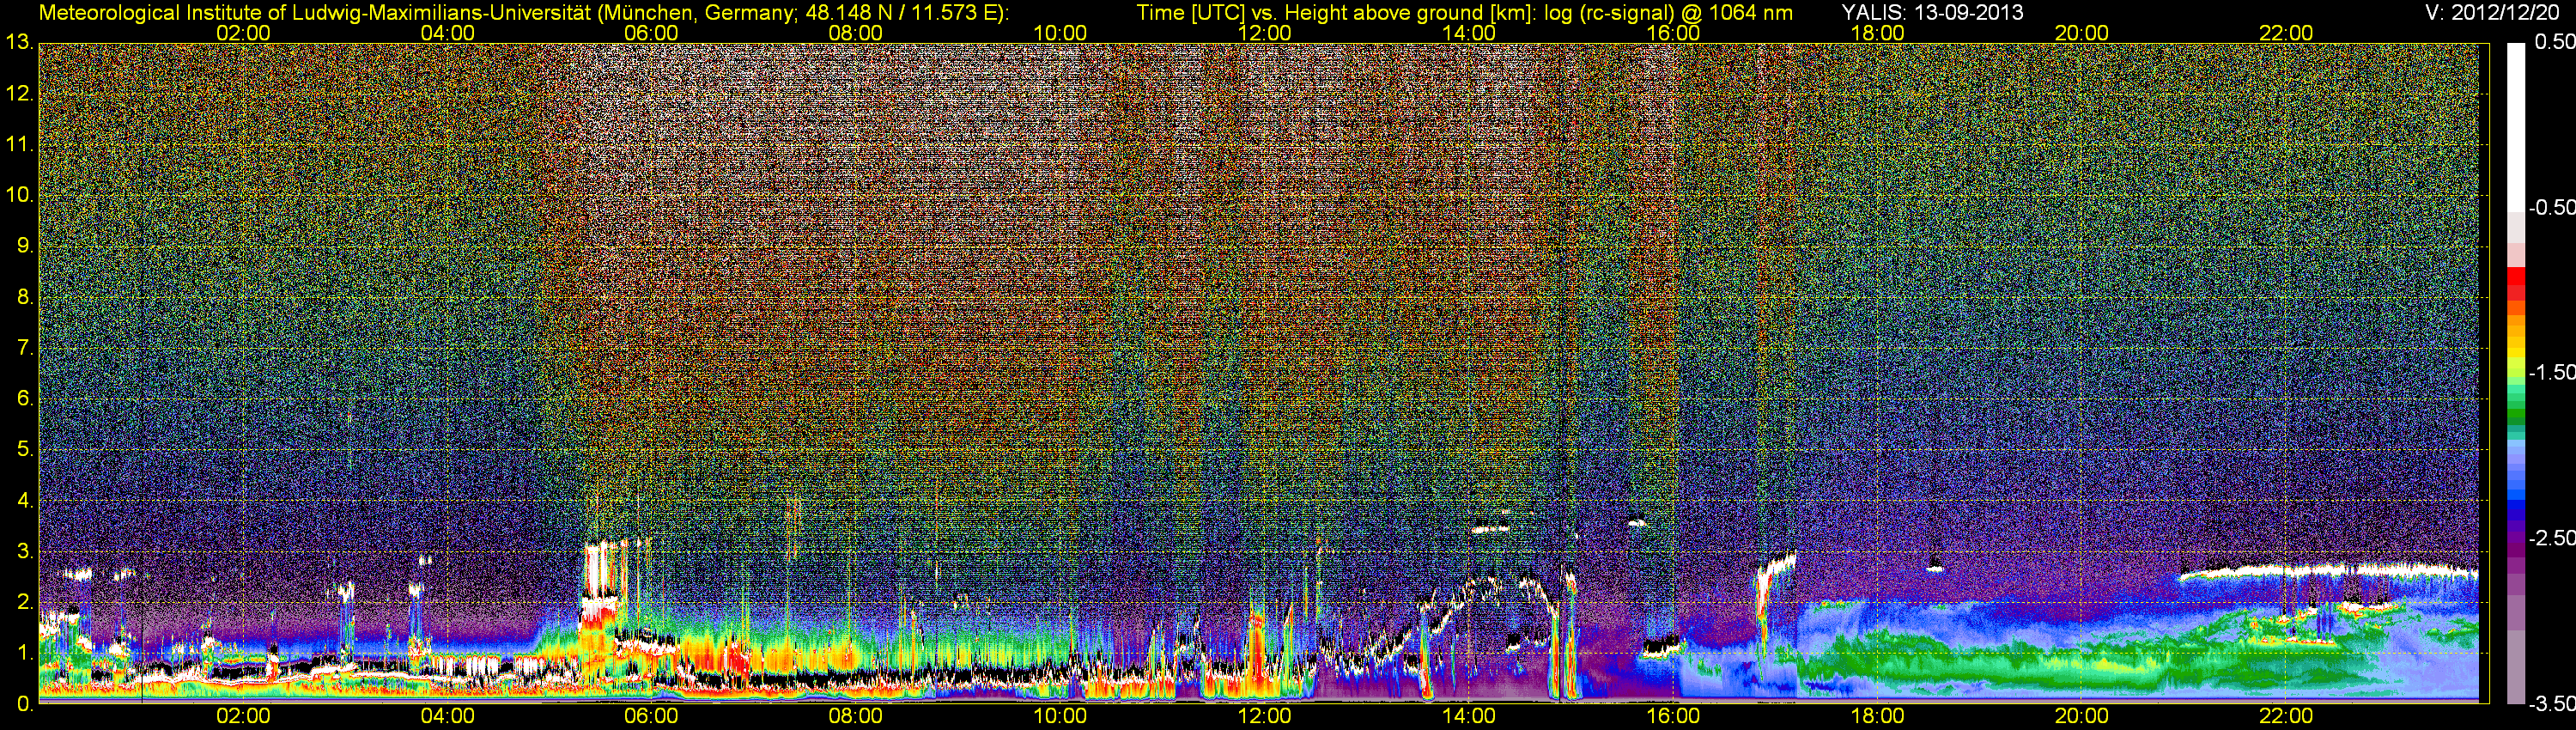Select the 14:00 label on the top time axis
2576x730 pixels.
click(1469, 33)
